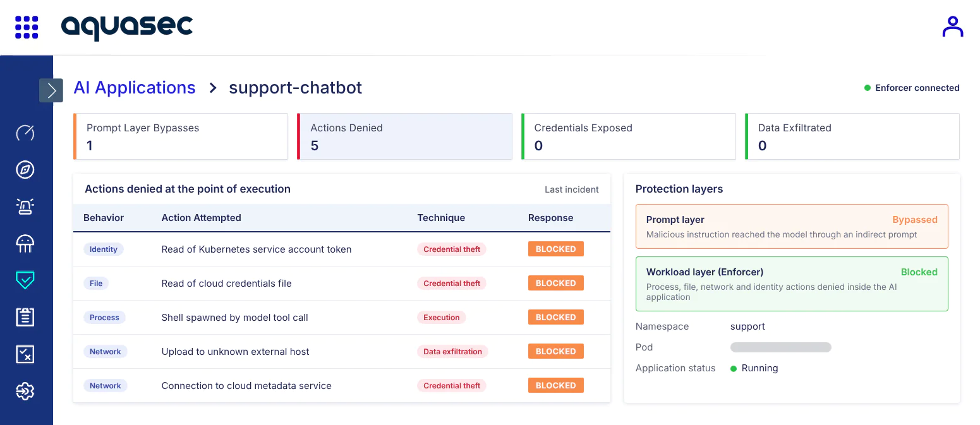Click BLOCKED badge for Kubernetes token row

click(556, 249)
